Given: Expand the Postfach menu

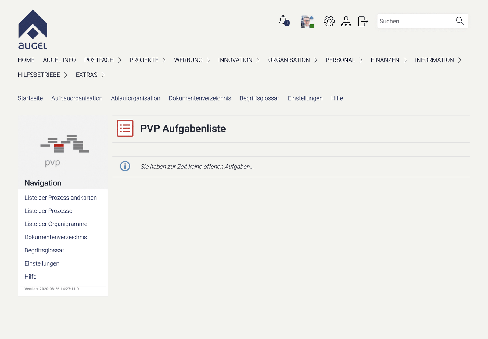Looking at the screenshot, I should click(x=103, y=60).
